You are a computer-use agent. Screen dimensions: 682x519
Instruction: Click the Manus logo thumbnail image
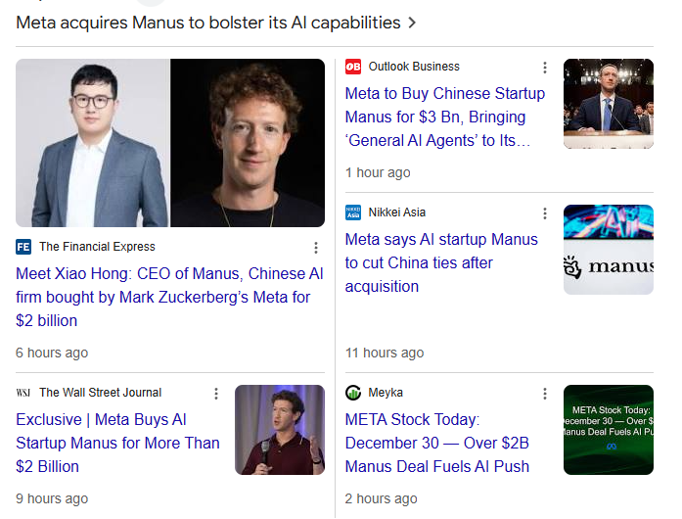(x=609, y=250)
